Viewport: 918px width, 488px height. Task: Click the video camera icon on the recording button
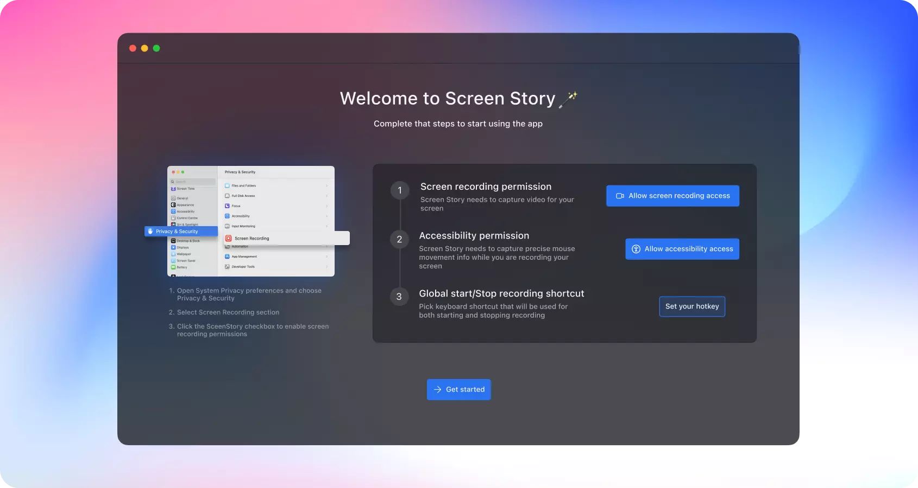click(620, 196)
